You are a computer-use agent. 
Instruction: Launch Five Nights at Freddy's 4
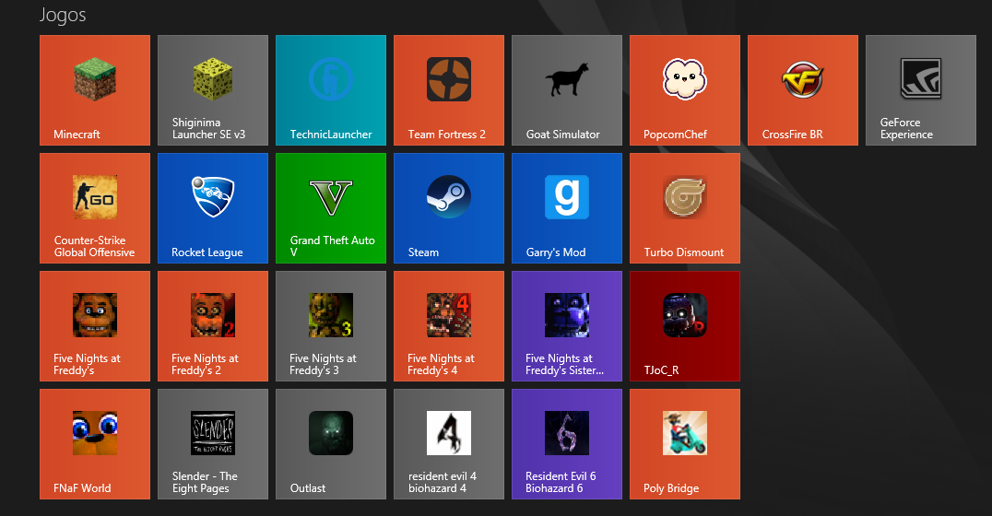pos(449,326)
